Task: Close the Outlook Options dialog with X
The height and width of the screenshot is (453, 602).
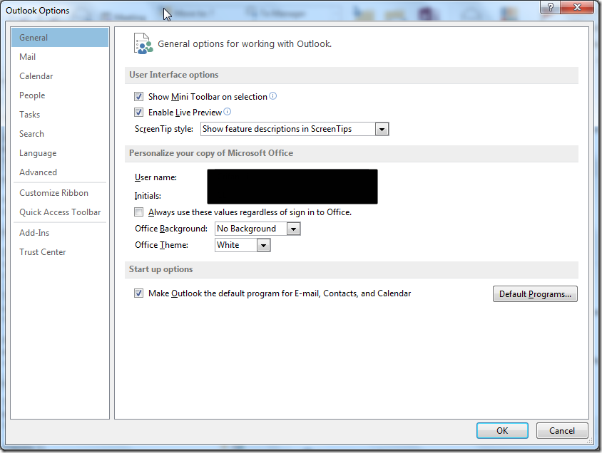Action: [x=577, y=7]
